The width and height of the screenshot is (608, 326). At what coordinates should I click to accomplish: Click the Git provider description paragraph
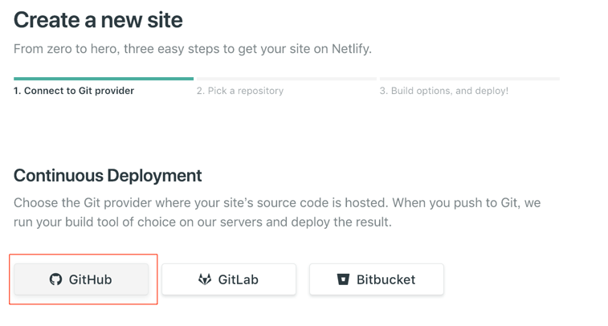pyautogui.click(x=277, y=212)
